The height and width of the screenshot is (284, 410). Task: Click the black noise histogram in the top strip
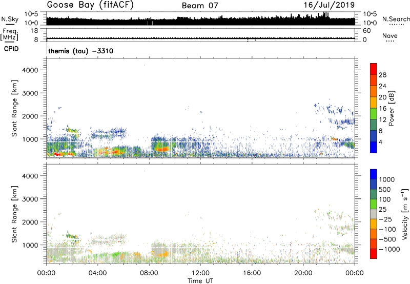coord(201,21)
